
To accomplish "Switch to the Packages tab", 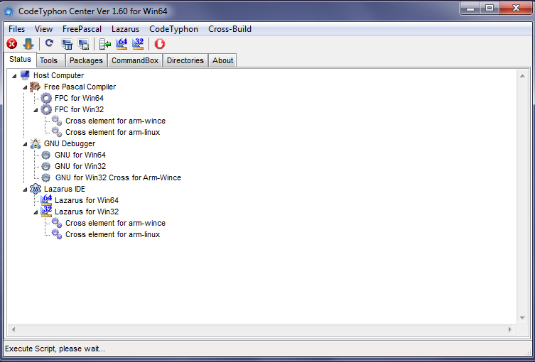I will pyautogui.click(x=86, y=60).
